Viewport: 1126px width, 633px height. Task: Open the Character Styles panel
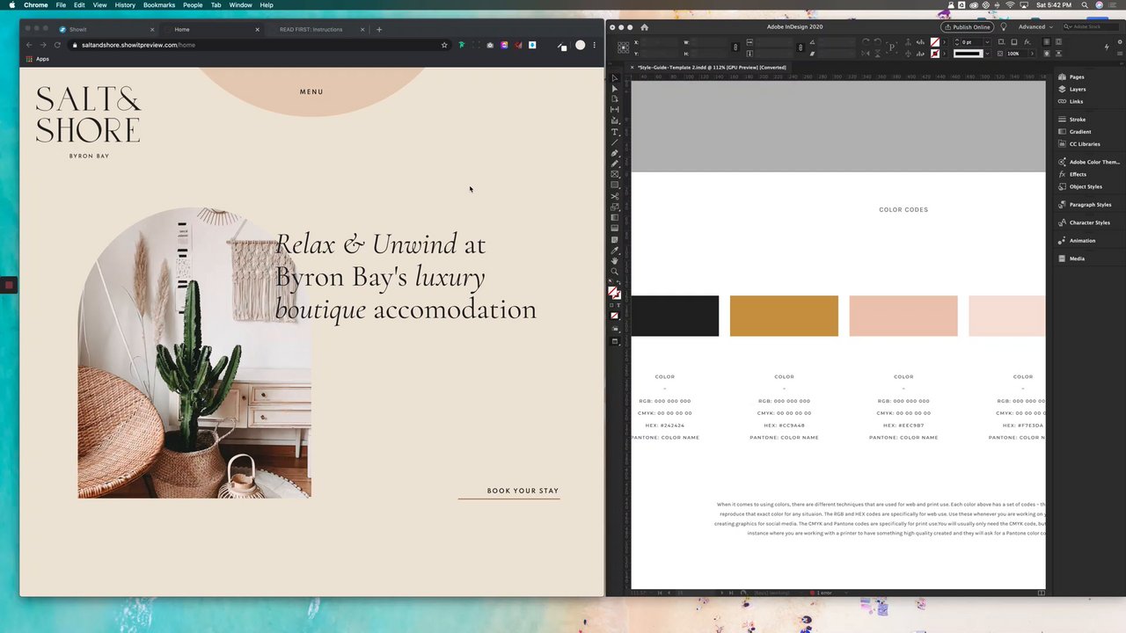tap(1089, 222)
